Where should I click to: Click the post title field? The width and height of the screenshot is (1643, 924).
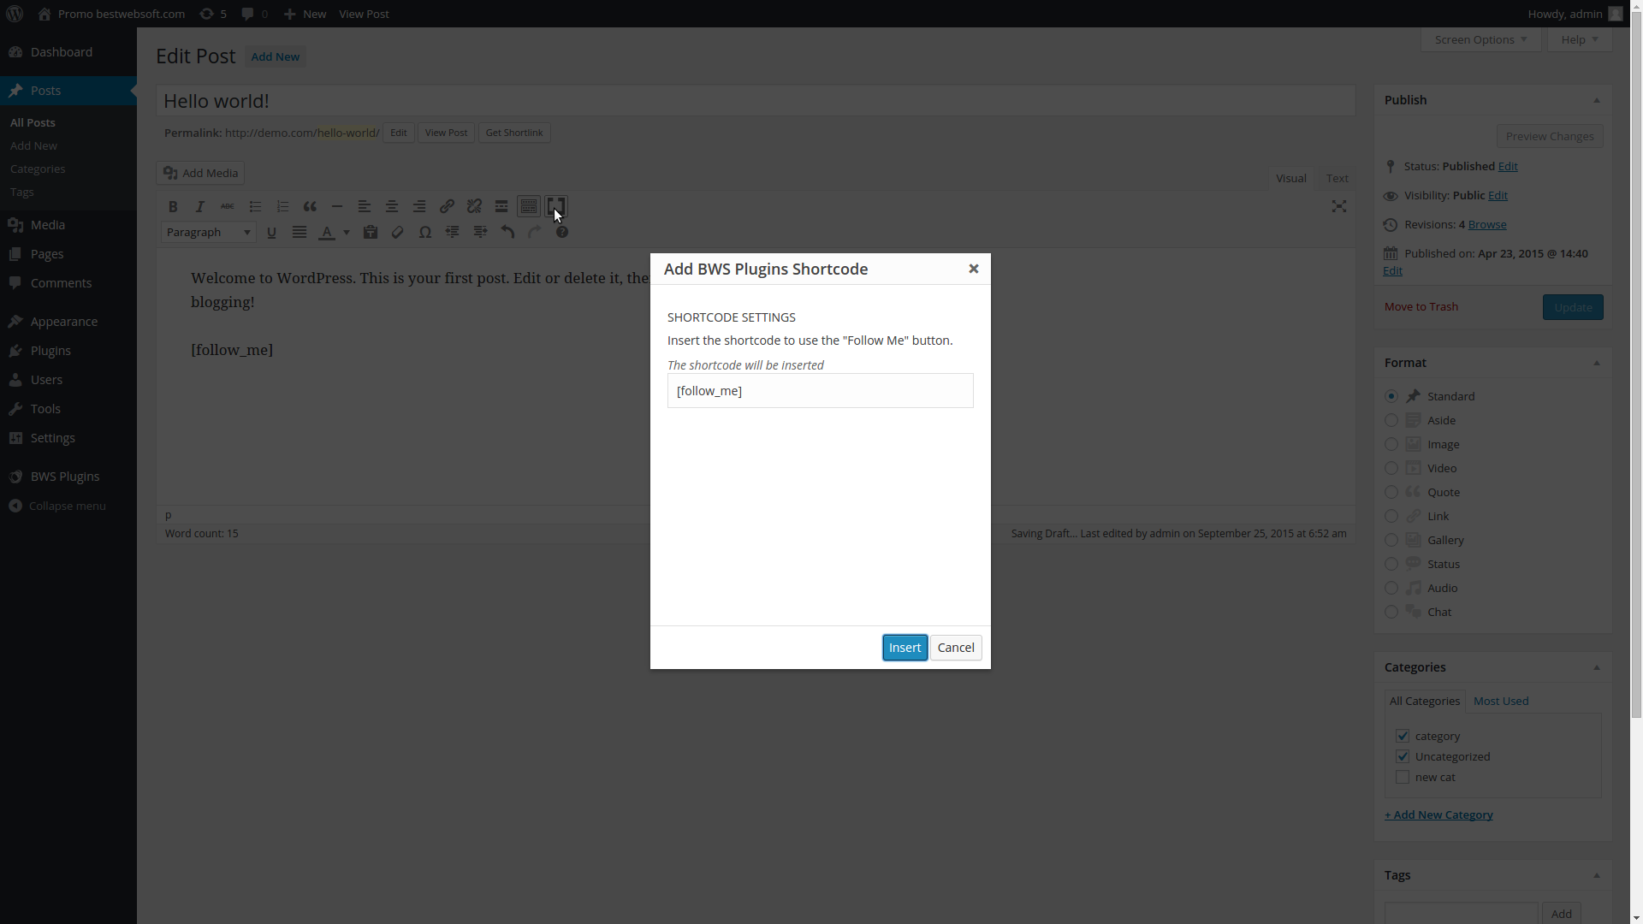click(756, 100)
